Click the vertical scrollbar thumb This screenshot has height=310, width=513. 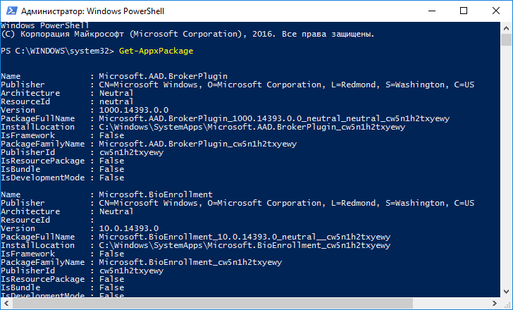[506, 39]
